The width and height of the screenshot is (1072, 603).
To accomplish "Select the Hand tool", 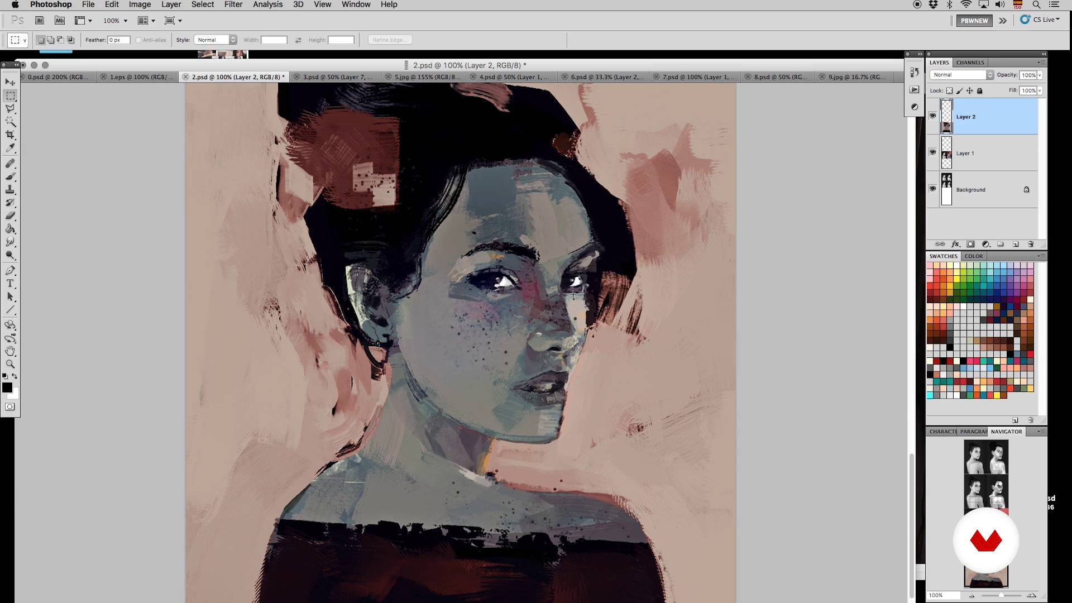I will (10, 351).
